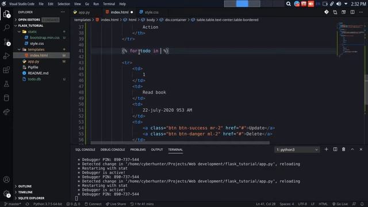Image resolution: width=368 pixels, height=207 pixels.
Task: Open the Terminal menu
Action: click(109, 4)
